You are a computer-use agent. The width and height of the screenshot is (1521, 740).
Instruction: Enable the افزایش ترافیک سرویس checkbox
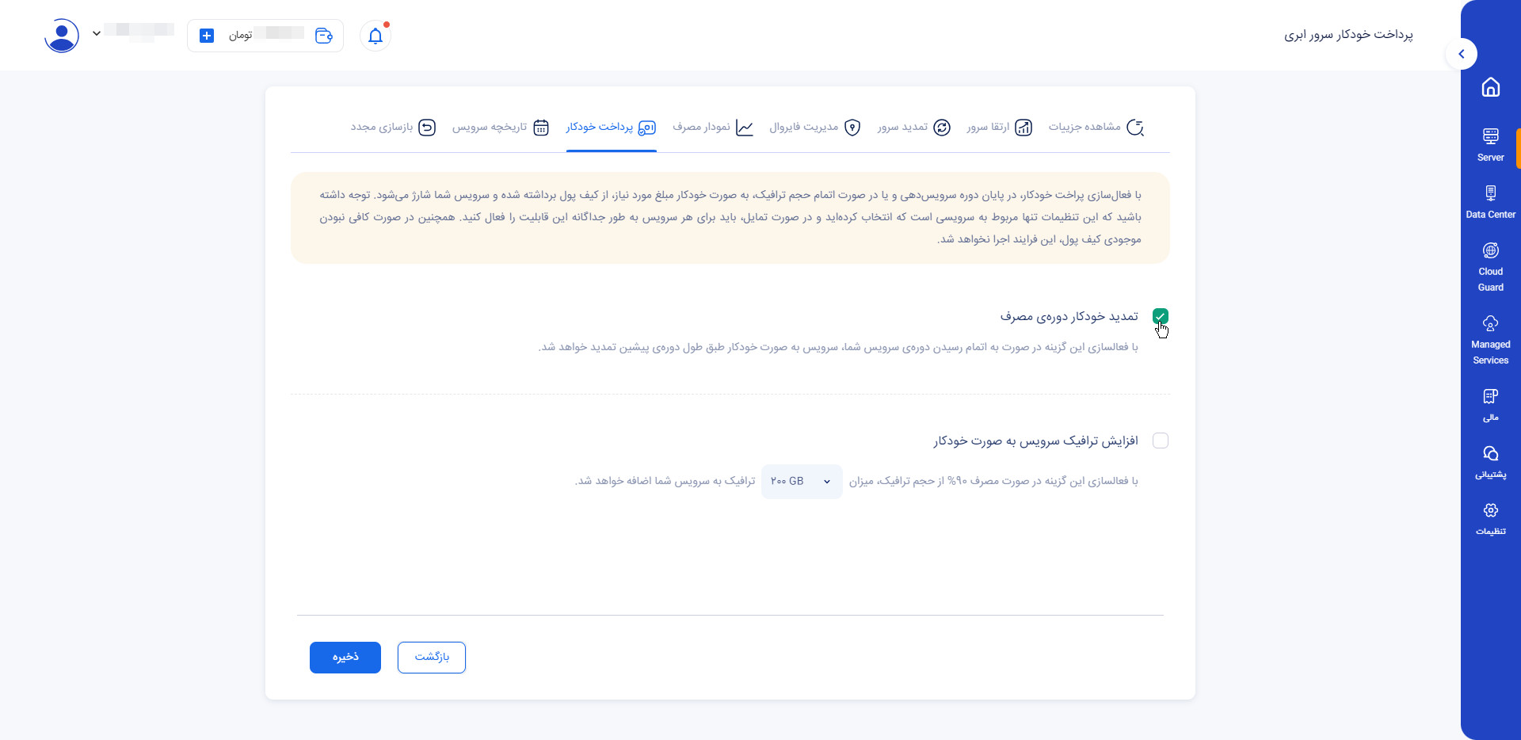click(x=1161, y=441)
